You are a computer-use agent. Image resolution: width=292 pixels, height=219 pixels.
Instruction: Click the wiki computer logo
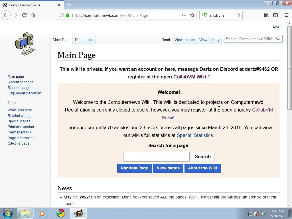(x=25, y=44)
